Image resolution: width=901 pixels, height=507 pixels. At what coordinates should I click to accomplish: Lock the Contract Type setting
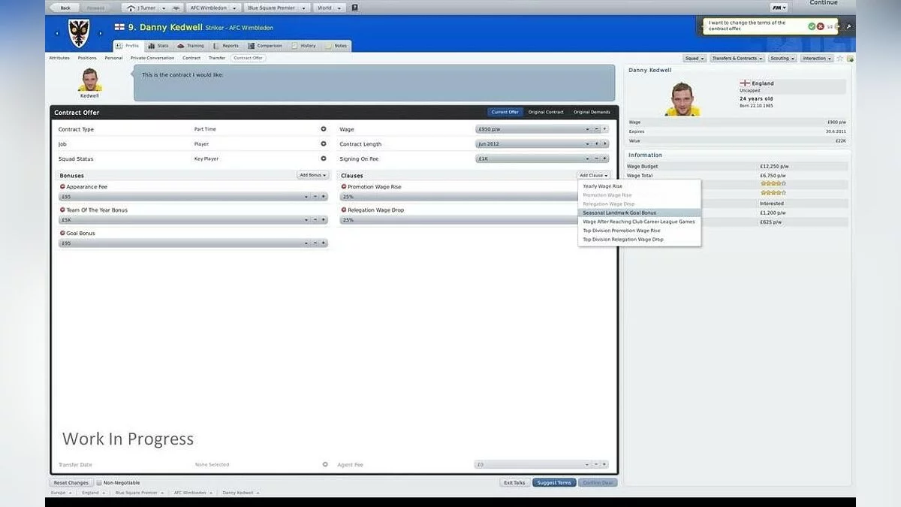pyautogui.click(x=324, y=129)
